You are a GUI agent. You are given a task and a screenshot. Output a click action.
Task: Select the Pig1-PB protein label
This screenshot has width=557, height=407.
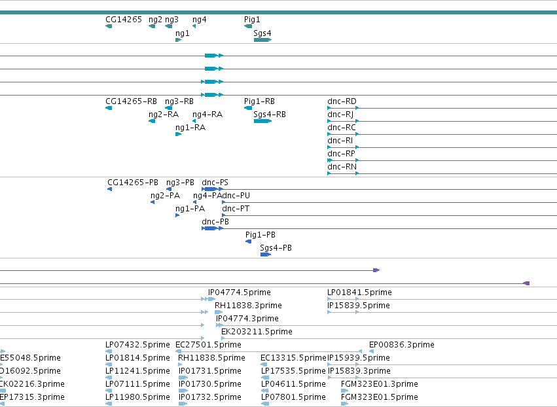pyautogui.click(x=261, y=235)
